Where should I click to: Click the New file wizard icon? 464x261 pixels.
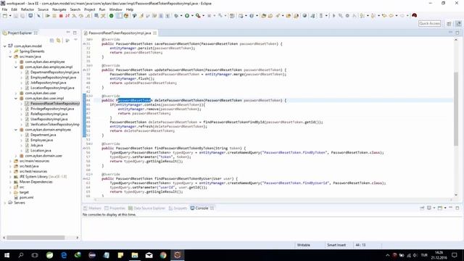click(5, 16)
